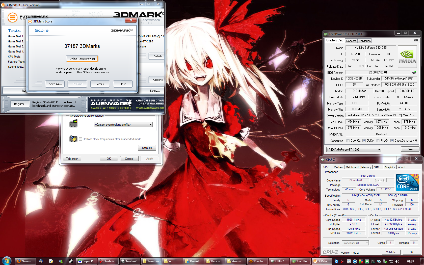Click the restore clock frequencies icon

pyautogui.click(x=73, y=139)
